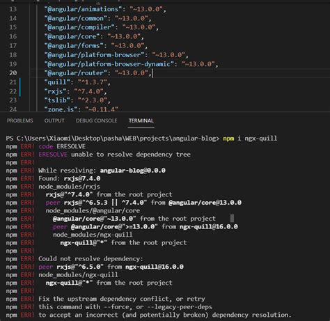330x321 pixels.
Task: Activate the TERMINAL tab
Action: pos(141,120)
